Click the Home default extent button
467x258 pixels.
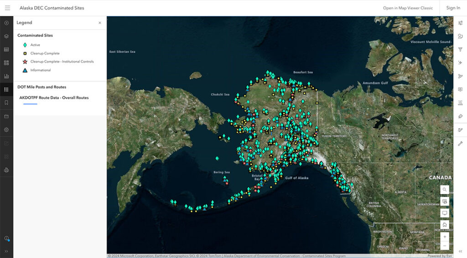[445, 225]
